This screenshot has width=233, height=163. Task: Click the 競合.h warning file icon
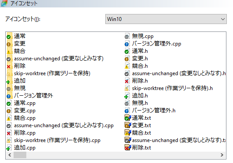coord(127,66)
